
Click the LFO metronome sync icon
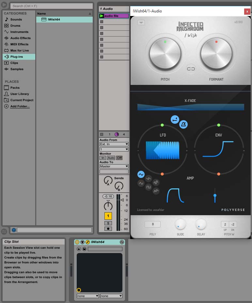[x=183, y=124]
